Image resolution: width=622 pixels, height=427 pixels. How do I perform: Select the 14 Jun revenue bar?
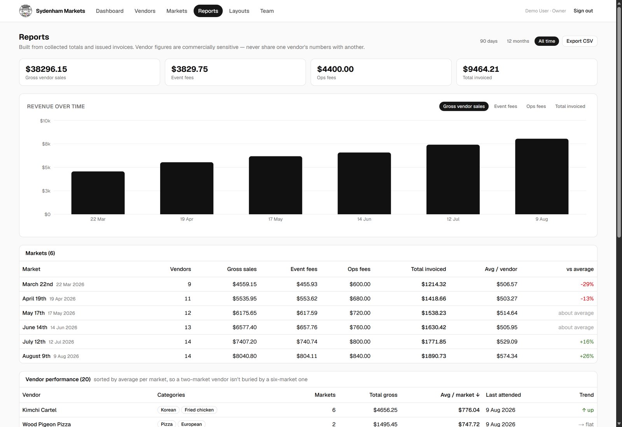click(x=364, y=183)
